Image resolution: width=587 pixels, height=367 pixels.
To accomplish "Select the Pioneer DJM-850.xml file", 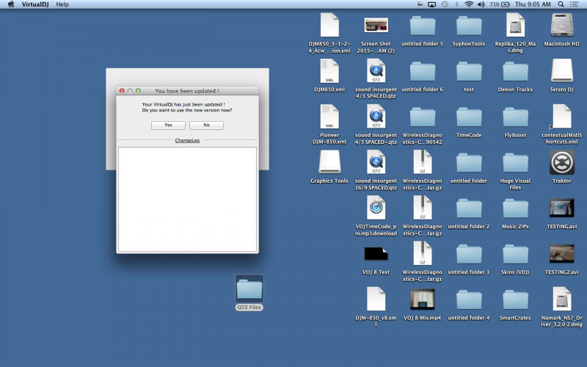I will [329, 117].
